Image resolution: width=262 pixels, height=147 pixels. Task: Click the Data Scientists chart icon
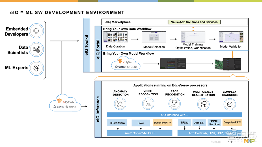click(x=36, y=49)
